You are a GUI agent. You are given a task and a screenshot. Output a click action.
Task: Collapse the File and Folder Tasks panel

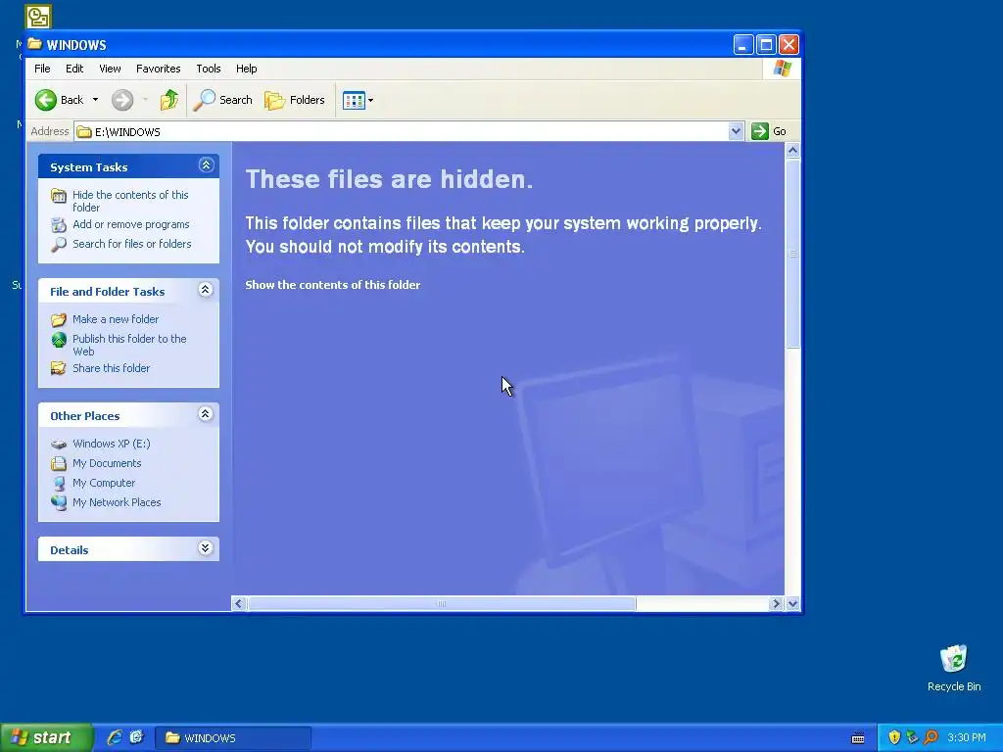coord(206,290)
